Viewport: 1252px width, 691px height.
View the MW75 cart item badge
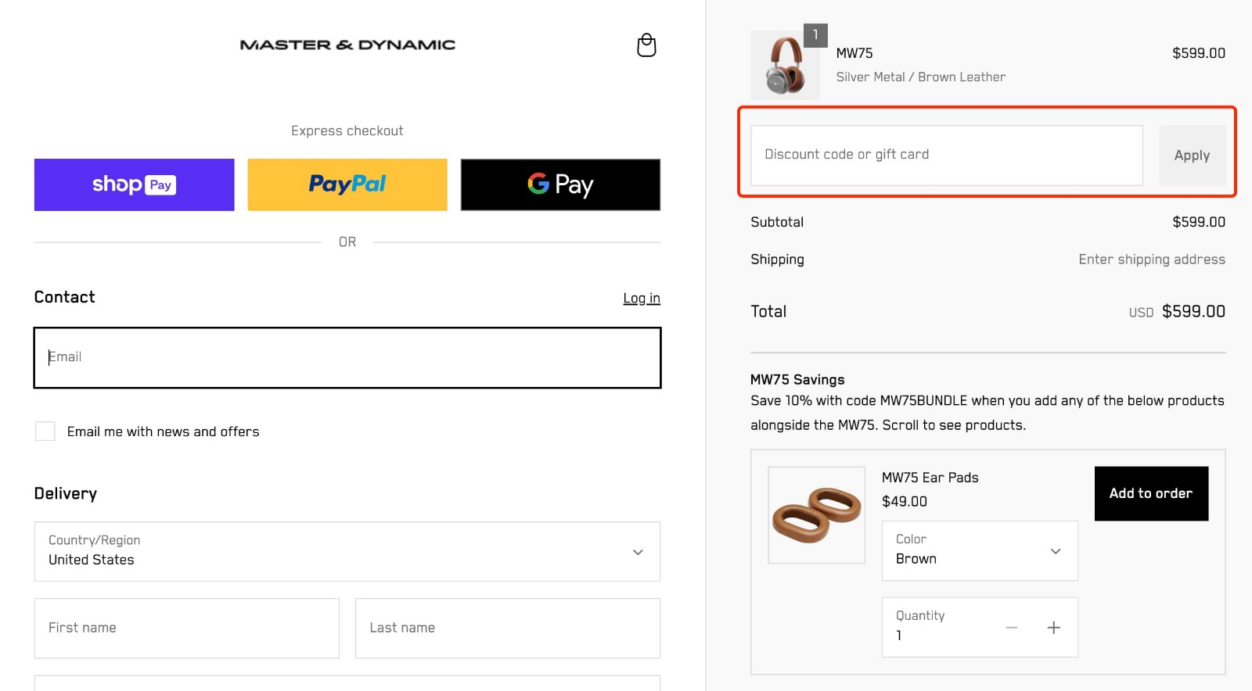point(816,34)
